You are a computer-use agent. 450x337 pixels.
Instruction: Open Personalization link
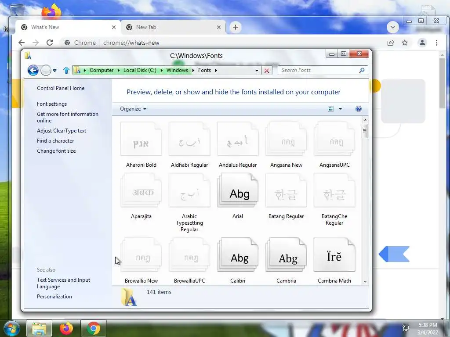(54, 297)
